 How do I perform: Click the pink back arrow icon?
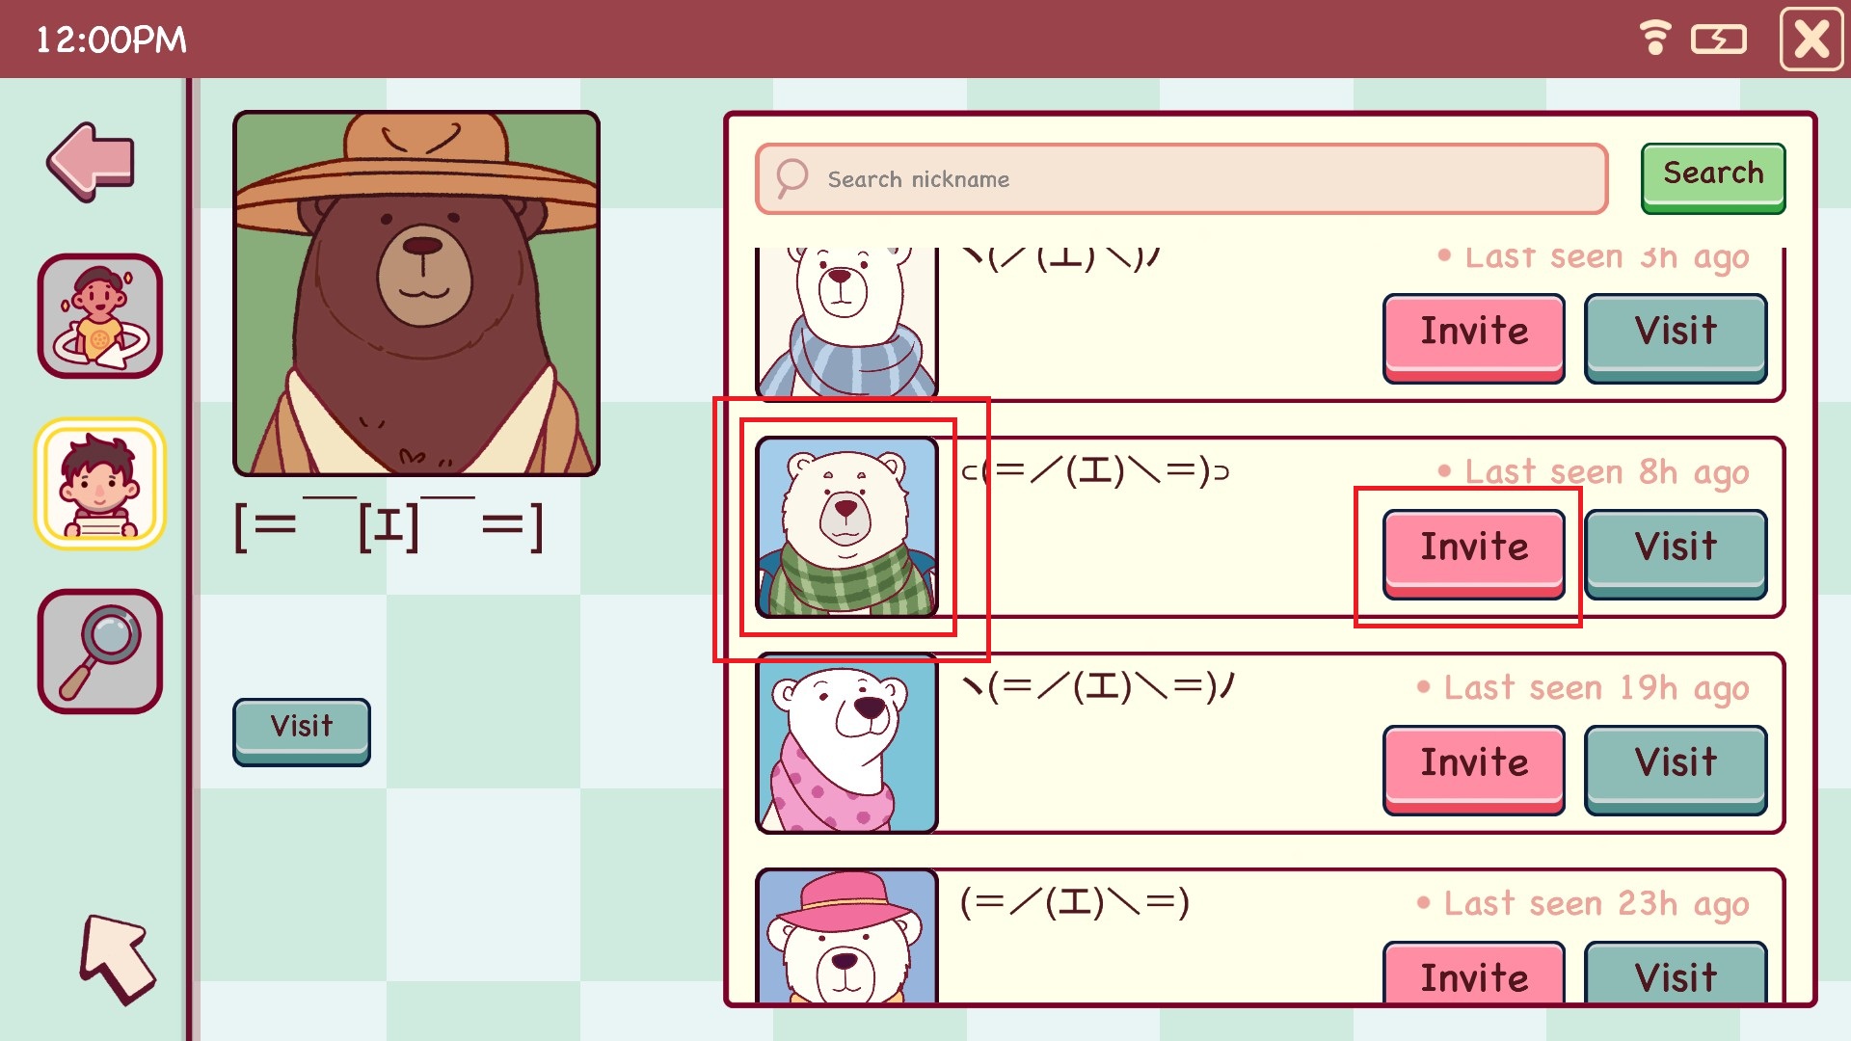(x=92, y=162)
